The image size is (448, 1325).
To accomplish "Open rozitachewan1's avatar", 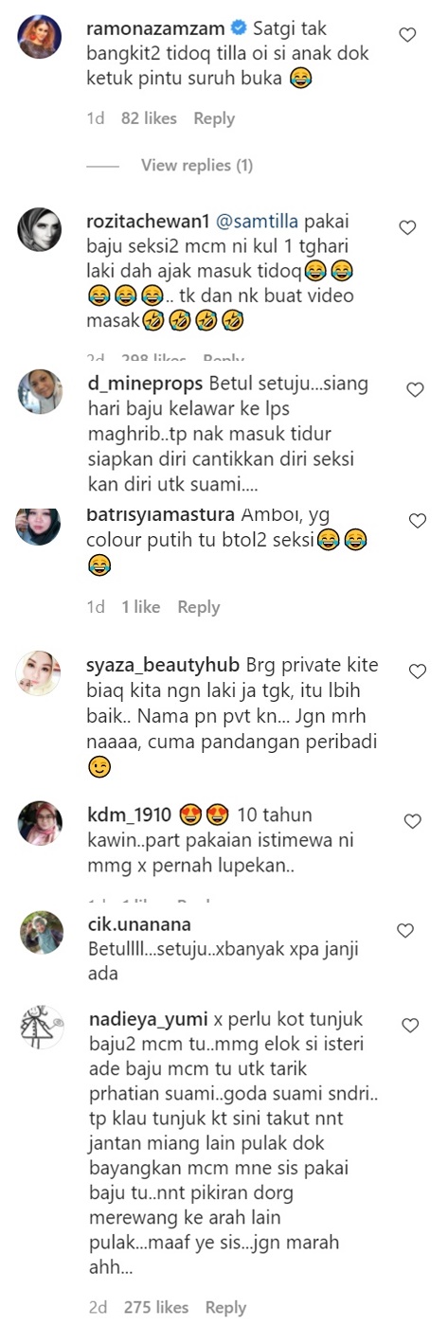I will (41, 228).
